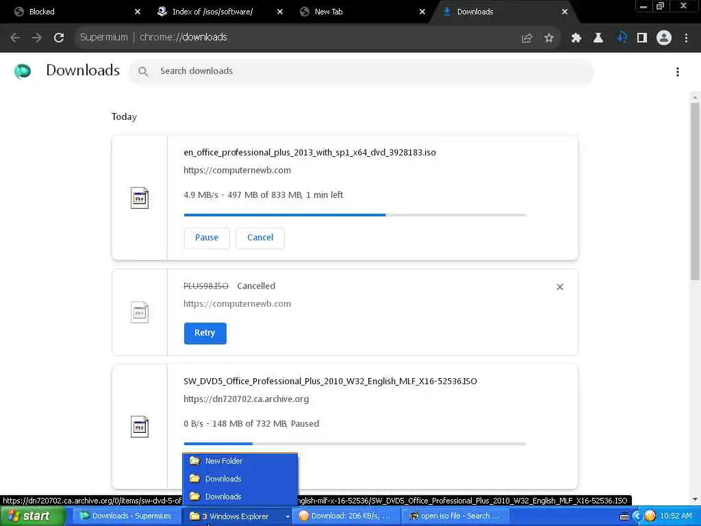Select first Downloads entry in Explorer popup
701x526 pixels.
(240, 479)
